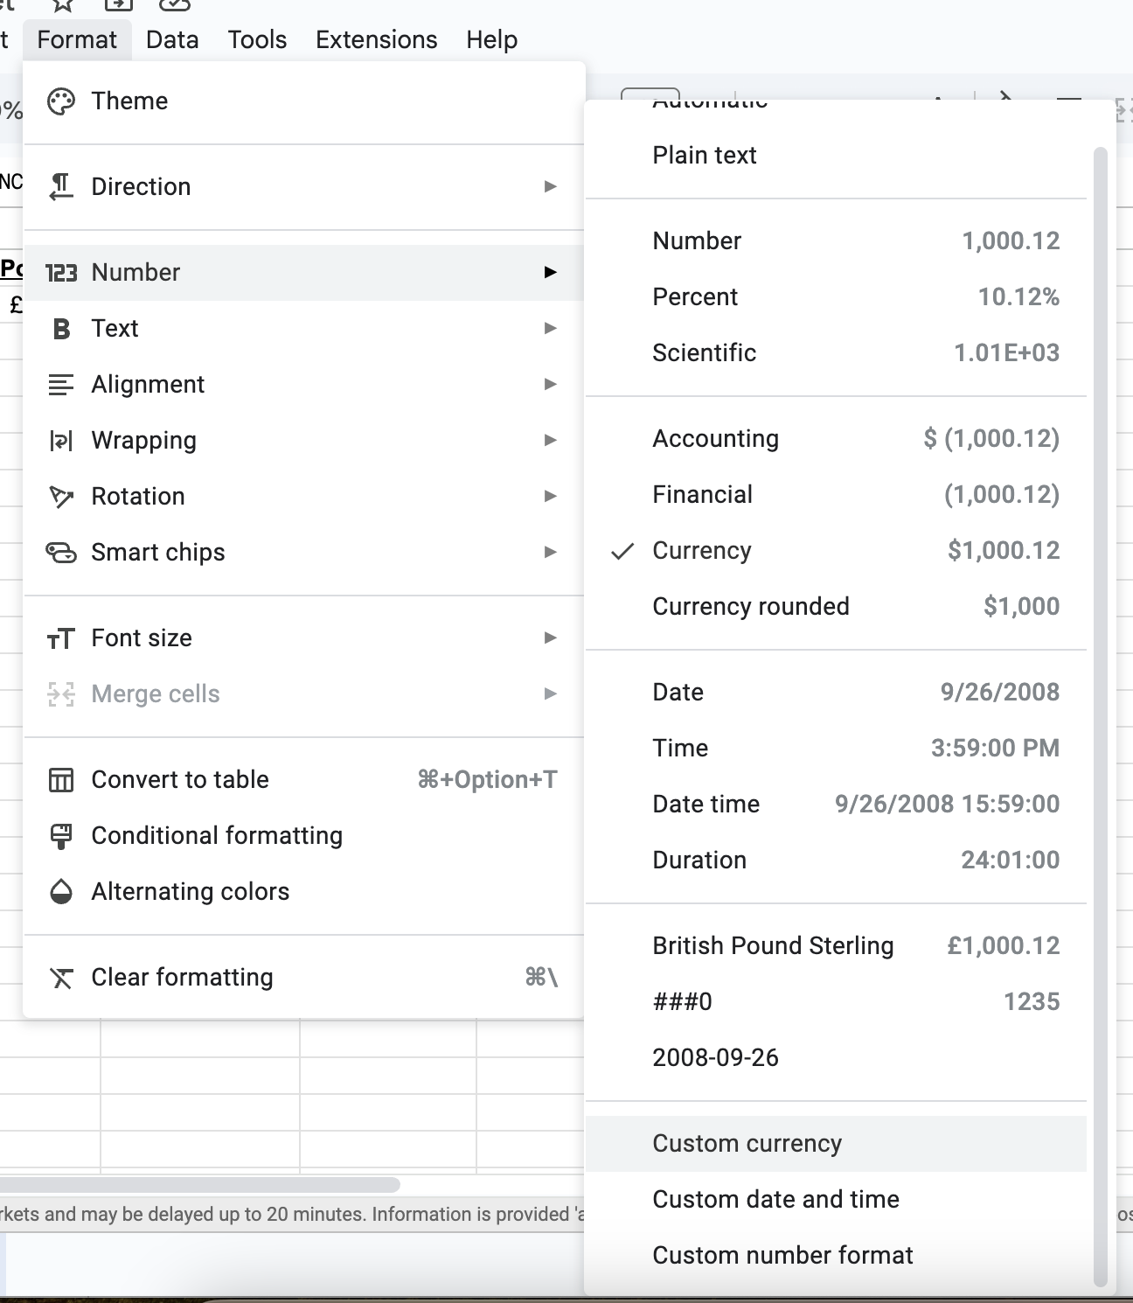Click the Conditional formatting paint icon

(61, 836)
